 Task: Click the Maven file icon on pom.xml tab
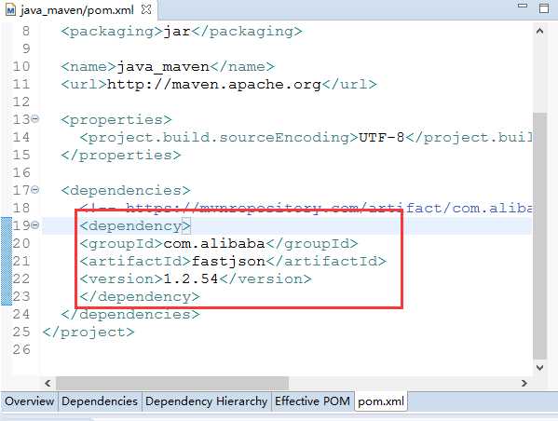tap(10, 10)
